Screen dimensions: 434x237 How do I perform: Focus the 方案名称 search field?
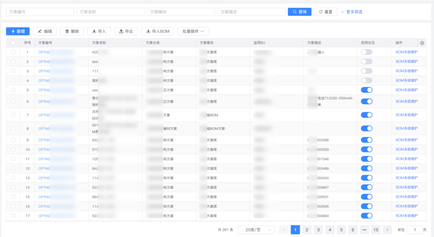coord(111,12)
